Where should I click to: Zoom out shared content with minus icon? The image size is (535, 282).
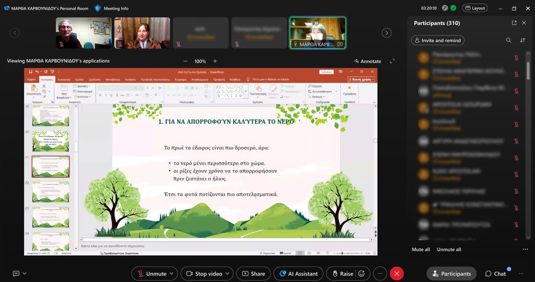point(185,61)
